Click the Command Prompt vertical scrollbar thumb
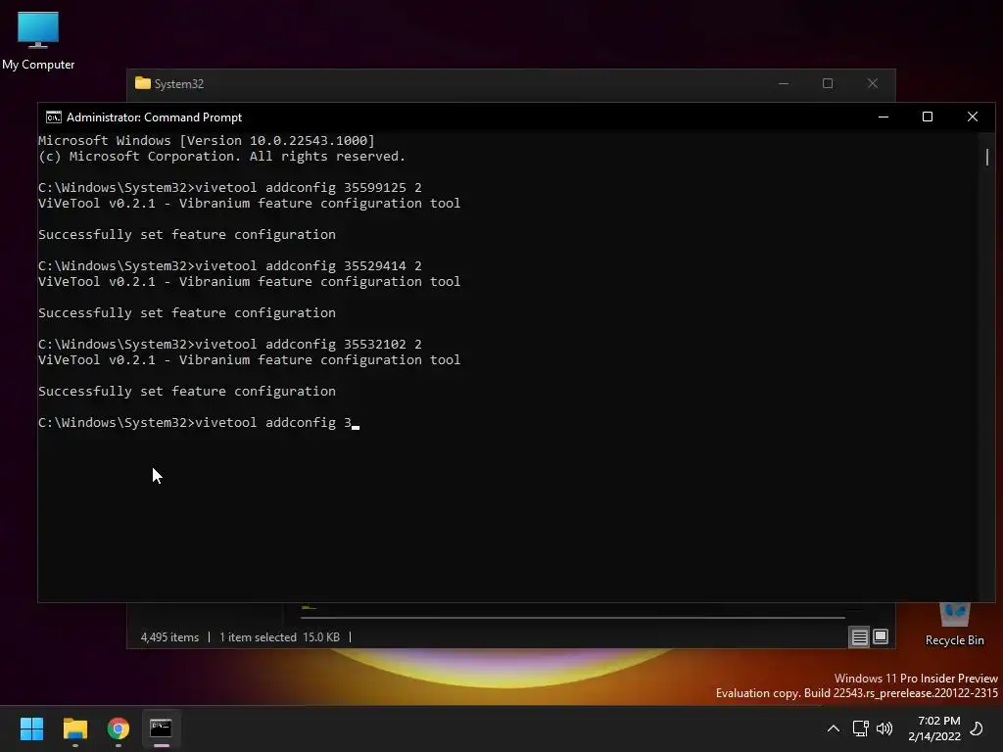 click(x=987, y=157)
